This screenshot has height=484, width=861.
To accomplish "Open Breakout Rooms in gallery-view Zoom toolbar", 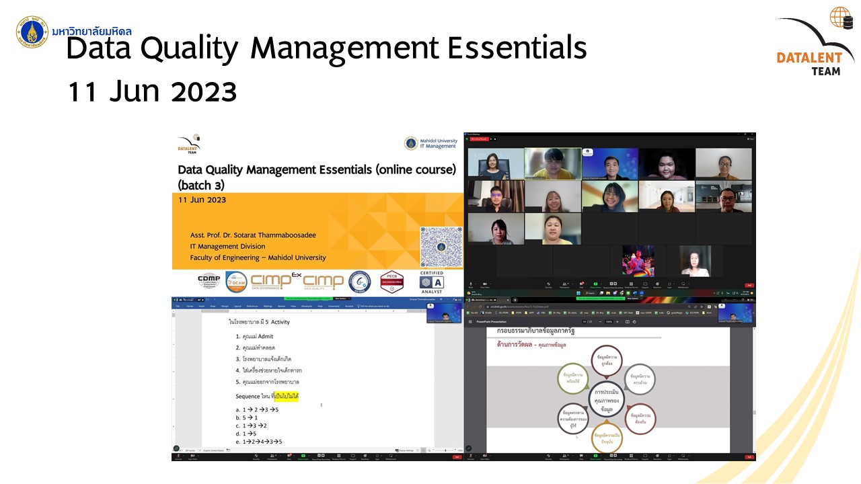I will (x=631, y=285).
